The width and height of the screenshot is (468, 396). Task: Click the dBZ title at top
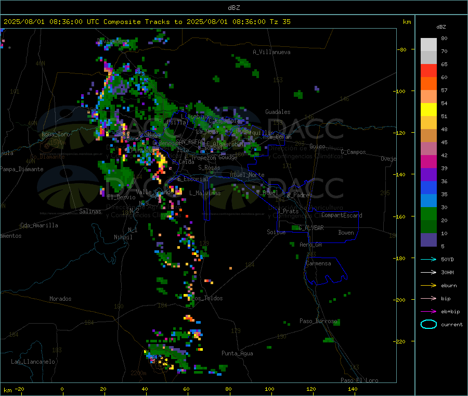[233, 8]
